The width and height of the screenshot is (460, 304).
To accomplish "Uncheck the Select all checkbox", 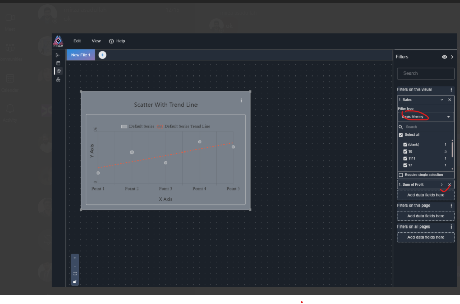I will [401, 135].
